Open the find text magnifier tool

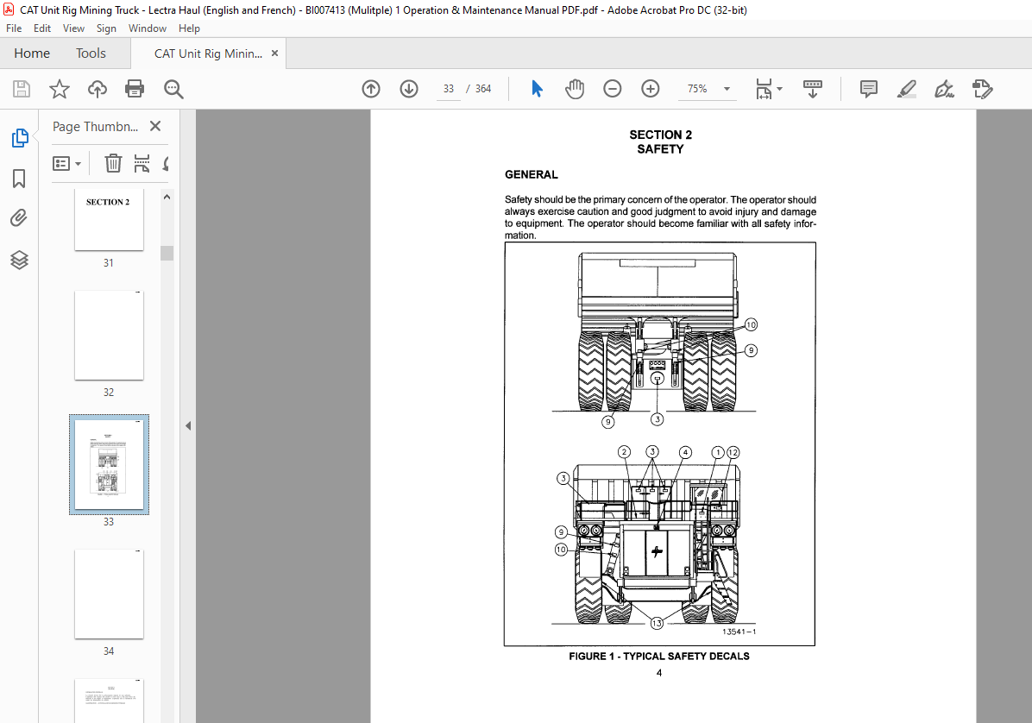click(173, 89)
